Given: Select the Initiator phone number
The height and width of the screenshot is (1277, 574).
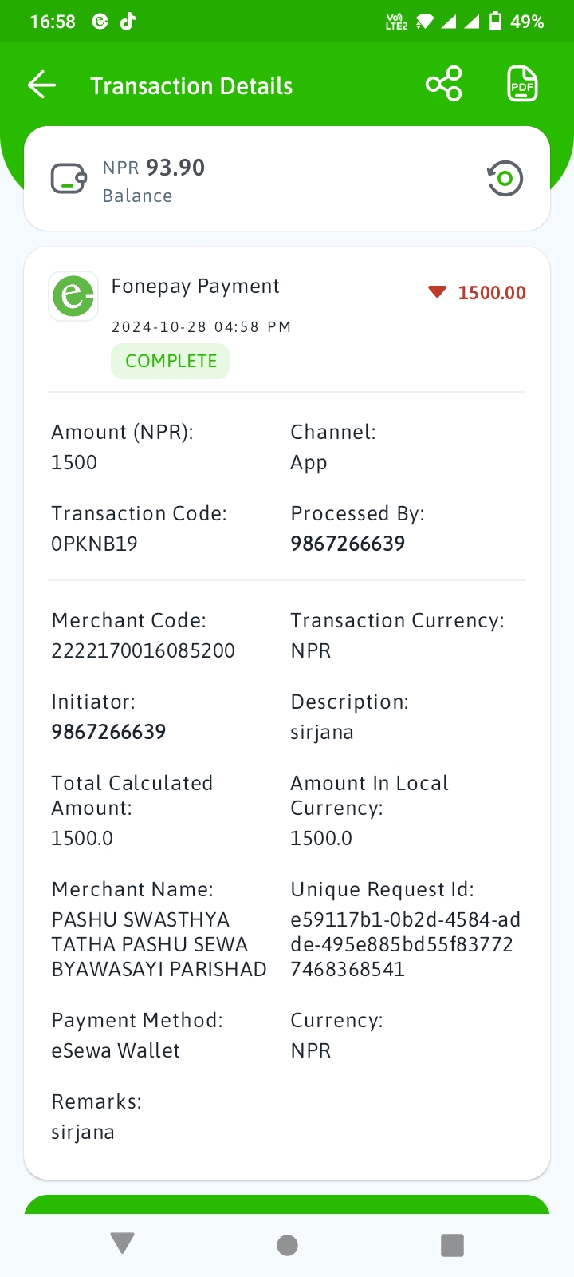Looking at the screenshot, I should point(108,732).
